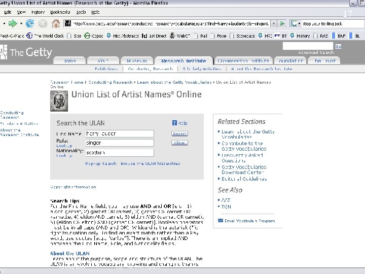The image size is (365, 274).
Task: Open the forward history dropdown arrow
Action: [x=21, y=23]
